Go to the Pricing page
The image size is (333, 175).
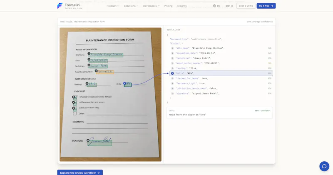tap(168, 6)
